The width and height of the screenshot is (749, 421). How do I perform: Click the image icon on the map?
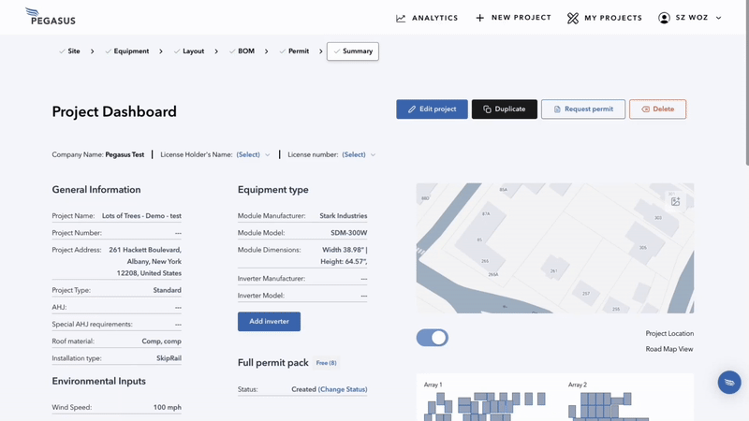(x=675, y=201)
